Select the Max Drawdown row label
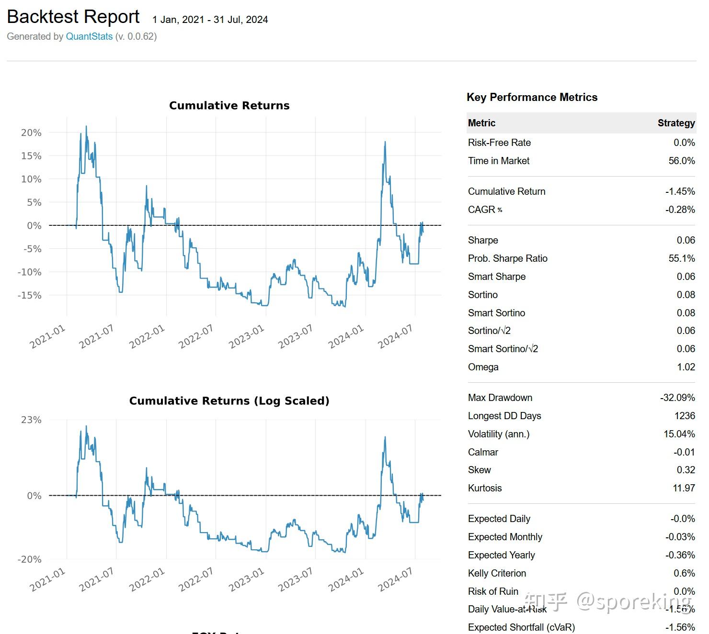The width and height of the screenshot is (709, 634). click(500, 398)
